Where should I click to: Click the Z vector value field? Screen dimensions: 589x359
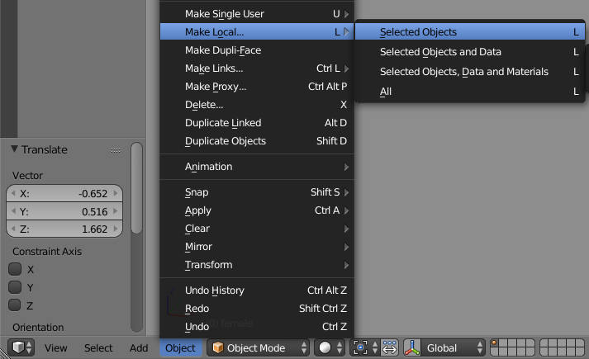[64, 229]
